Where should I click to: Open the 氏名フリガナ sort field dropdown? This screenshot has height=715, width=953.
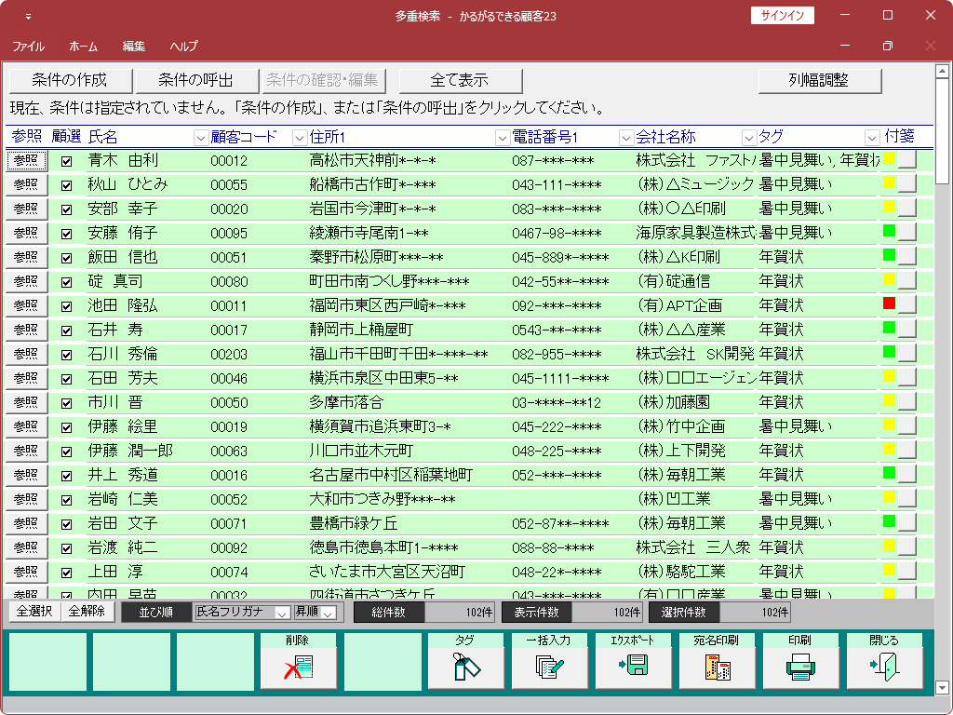click(x=282, y=613)
